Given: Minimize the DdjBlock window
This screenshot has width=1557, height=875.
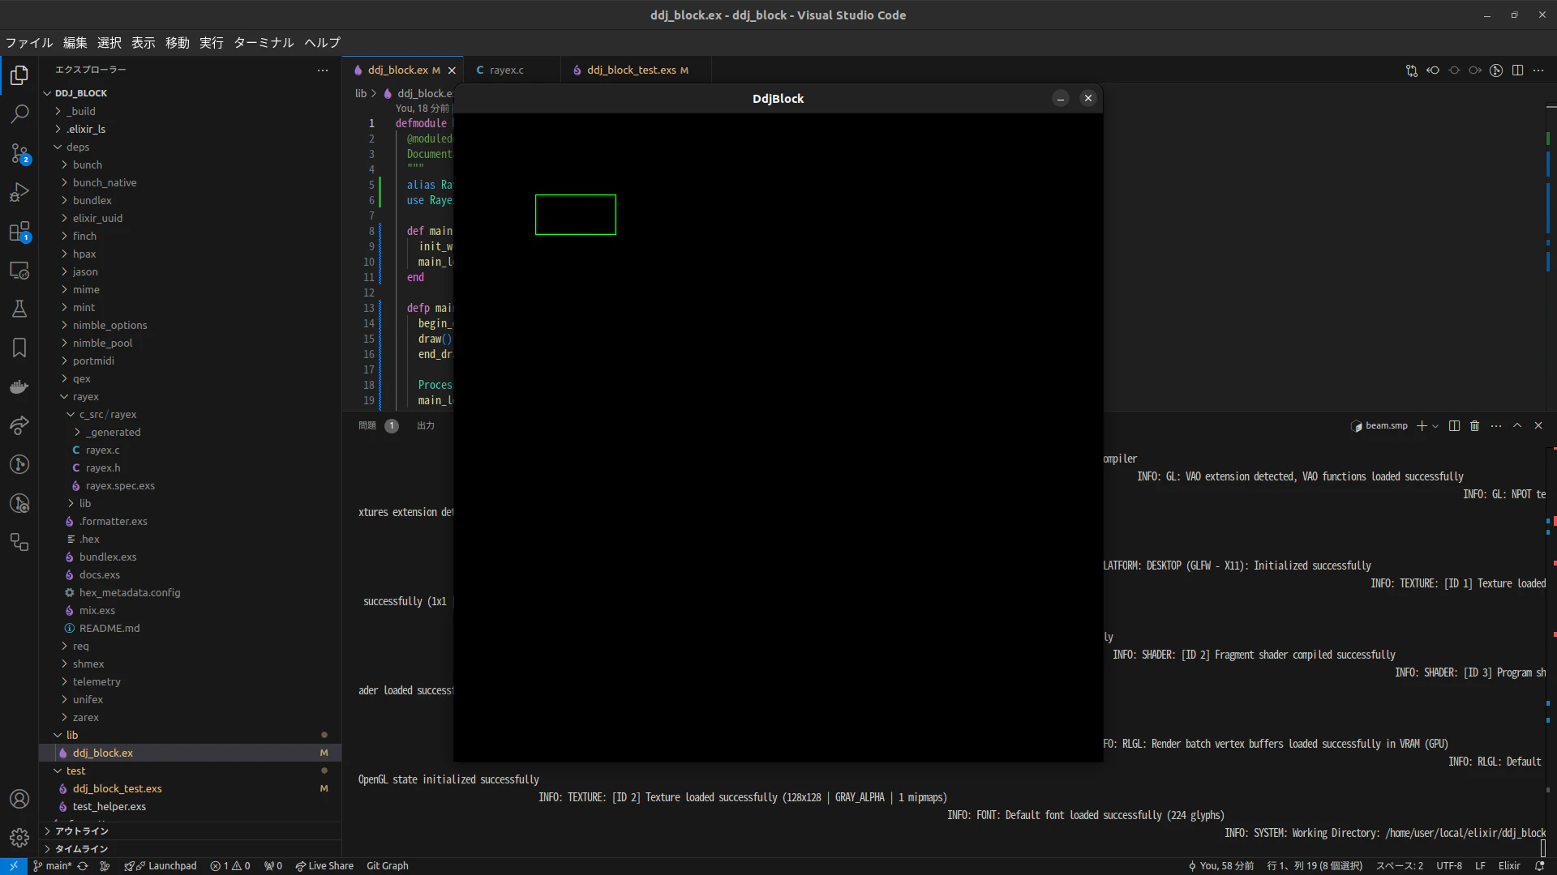Looking at the screenshot, I should pos(1061,98).
